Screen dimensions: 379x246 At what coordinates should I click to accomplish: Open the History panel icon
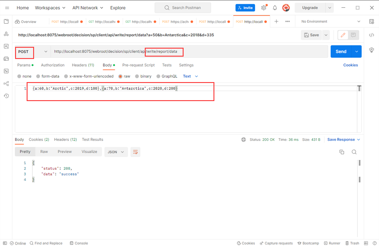[x=6, y=96]
